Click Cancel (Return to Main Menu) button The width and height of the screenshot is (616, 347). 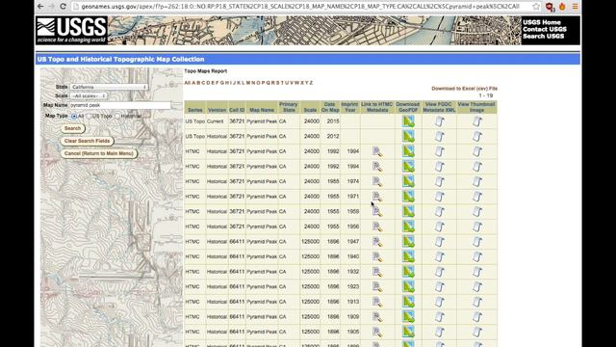click(99, 153)
